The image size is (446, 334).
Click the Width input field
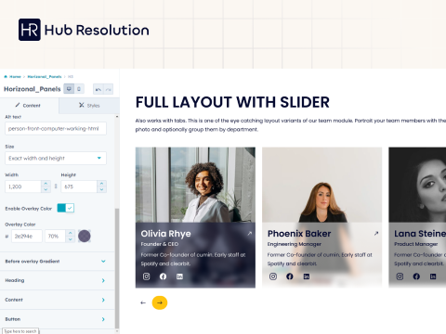23,186
